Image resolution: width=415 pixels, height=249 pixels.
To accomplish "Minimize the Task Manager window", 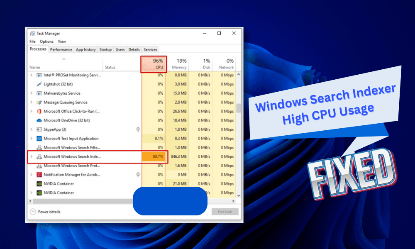I will [205, 33].
